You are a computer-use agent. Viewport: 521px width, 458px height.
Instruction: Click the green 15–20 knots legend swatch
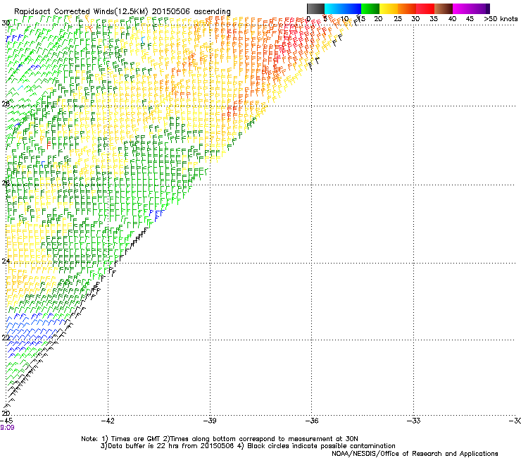tap(370, 8)
